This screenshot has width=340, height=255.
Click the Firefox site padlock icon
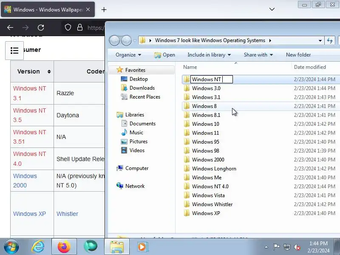80,28
